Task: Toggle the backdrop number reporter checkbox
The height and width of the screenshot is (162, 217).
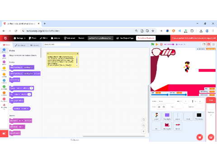Action: pos(10,108)
